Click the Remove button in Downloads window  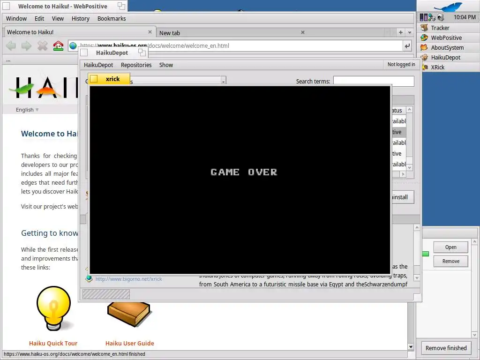click(x=450, y=261)
